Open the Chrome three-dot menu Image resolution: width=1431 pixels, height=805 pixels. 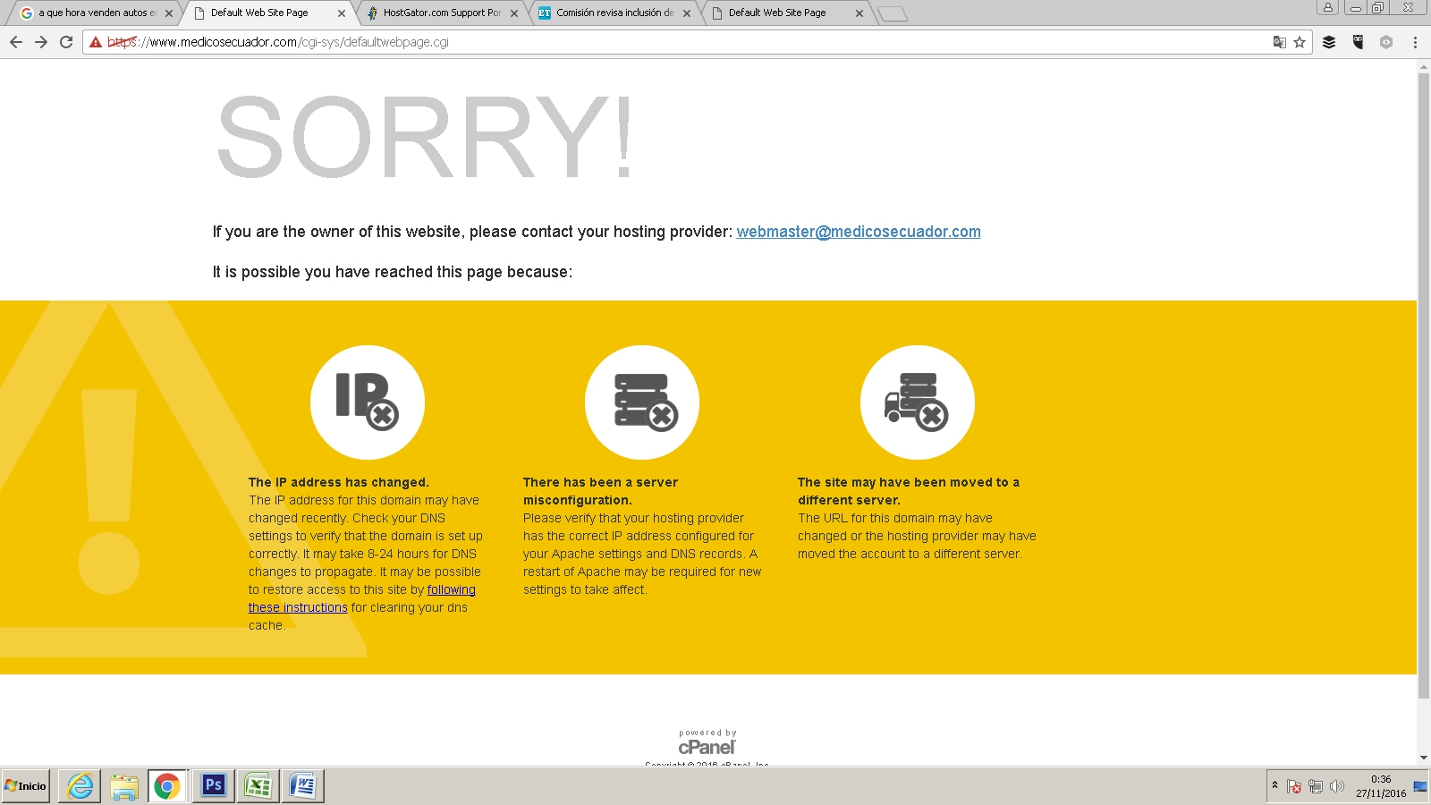[x=1415, y=42]
